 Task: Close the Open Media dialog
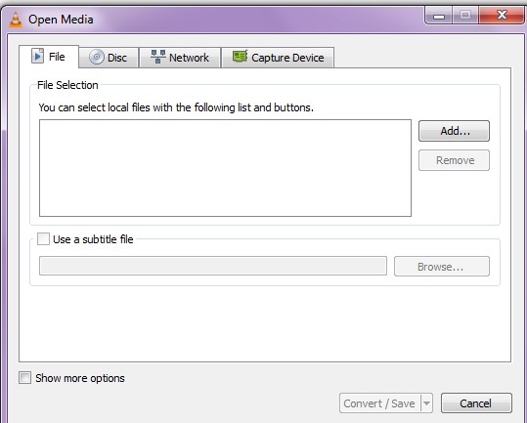502,16
